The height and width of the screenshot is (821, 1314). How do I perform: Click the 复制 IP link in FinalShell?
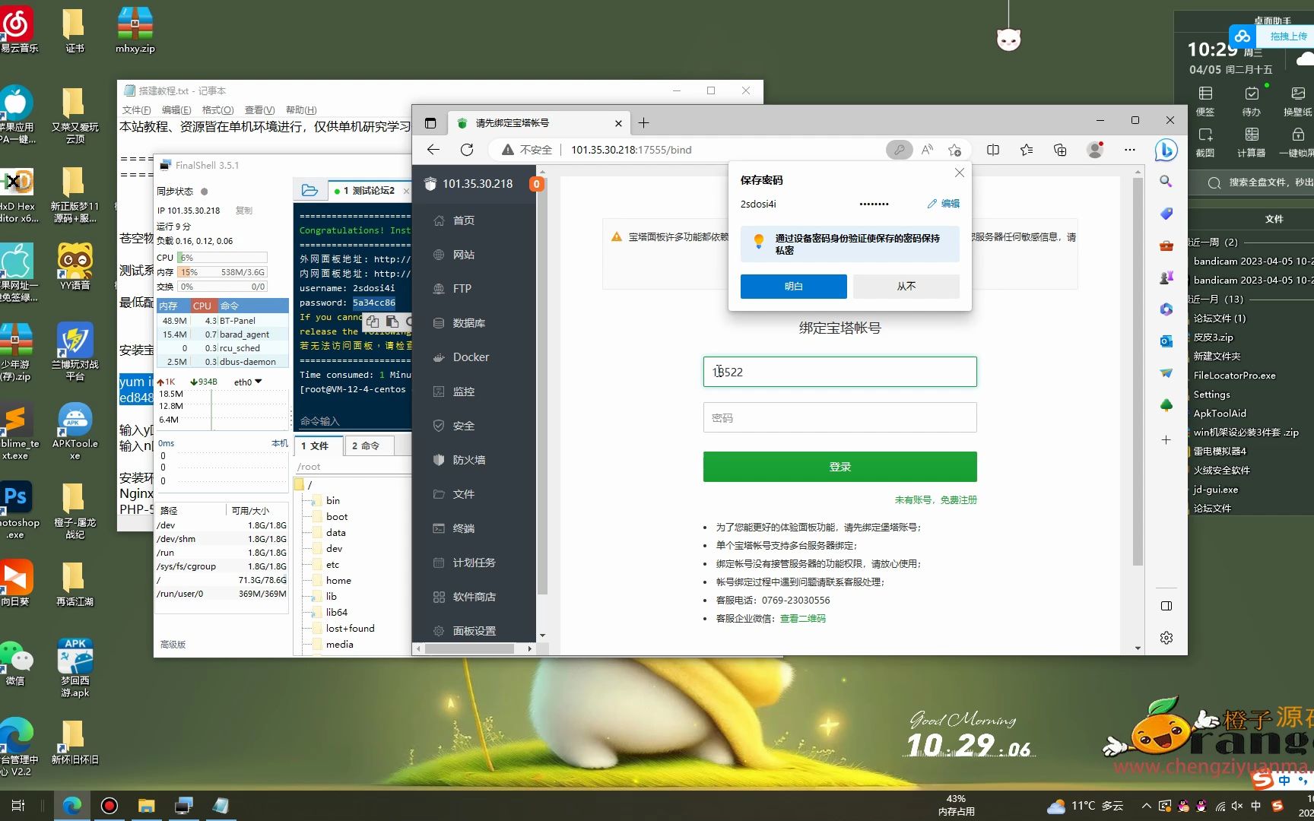pos(243,211)
